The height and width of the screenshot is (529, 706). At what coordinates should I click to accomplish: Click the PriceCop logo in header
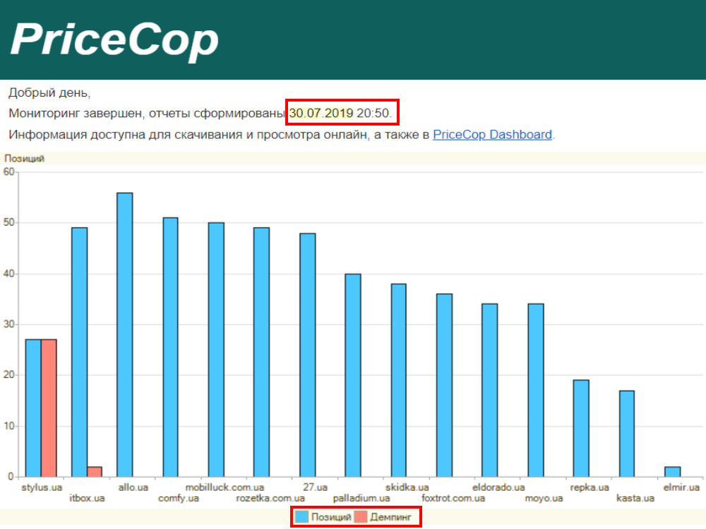pyautogui.click(x=114, y=39)
